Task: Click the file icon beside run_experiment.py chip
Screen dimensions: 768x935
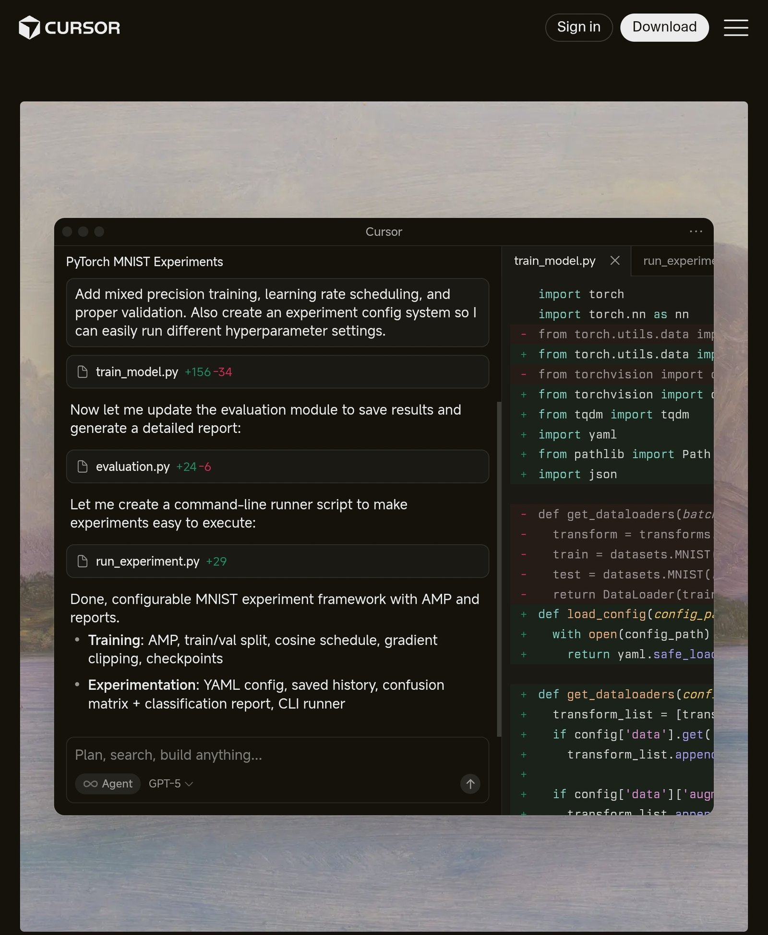Action: 82,561
